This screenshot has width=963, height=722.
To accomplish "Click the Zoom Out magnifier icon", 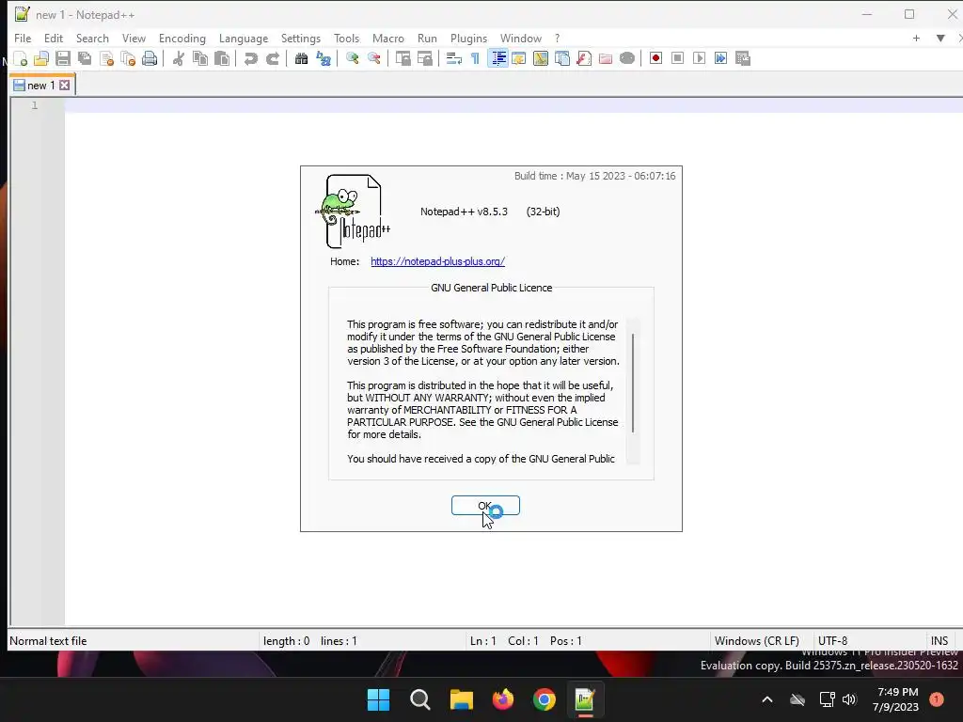I will [373, 58].
